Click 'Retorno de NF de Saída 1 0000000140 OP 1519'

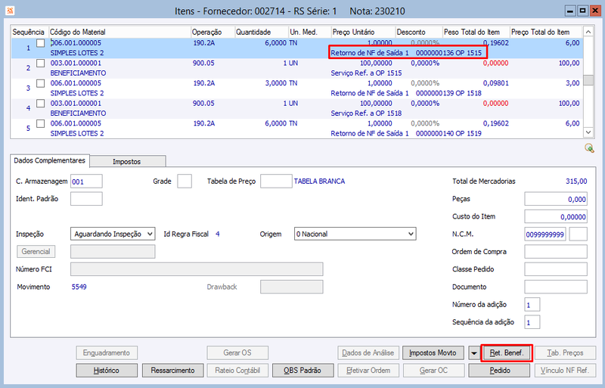point(406,133)
